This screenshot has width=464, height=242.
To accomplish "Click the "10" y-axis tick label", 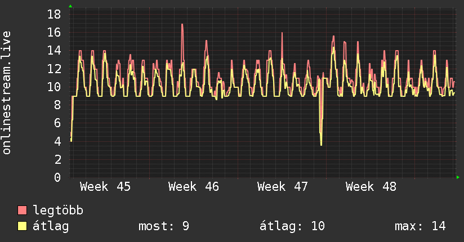I will [x=54, y=87].
